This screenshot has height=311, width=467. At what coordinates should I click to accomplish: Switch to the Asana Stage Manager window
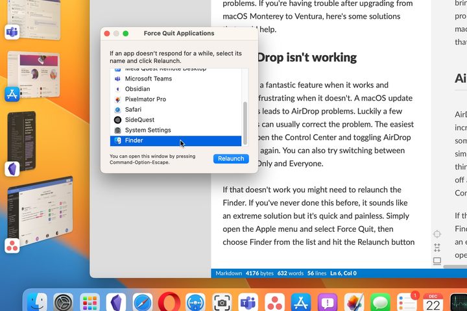[40, 212]
